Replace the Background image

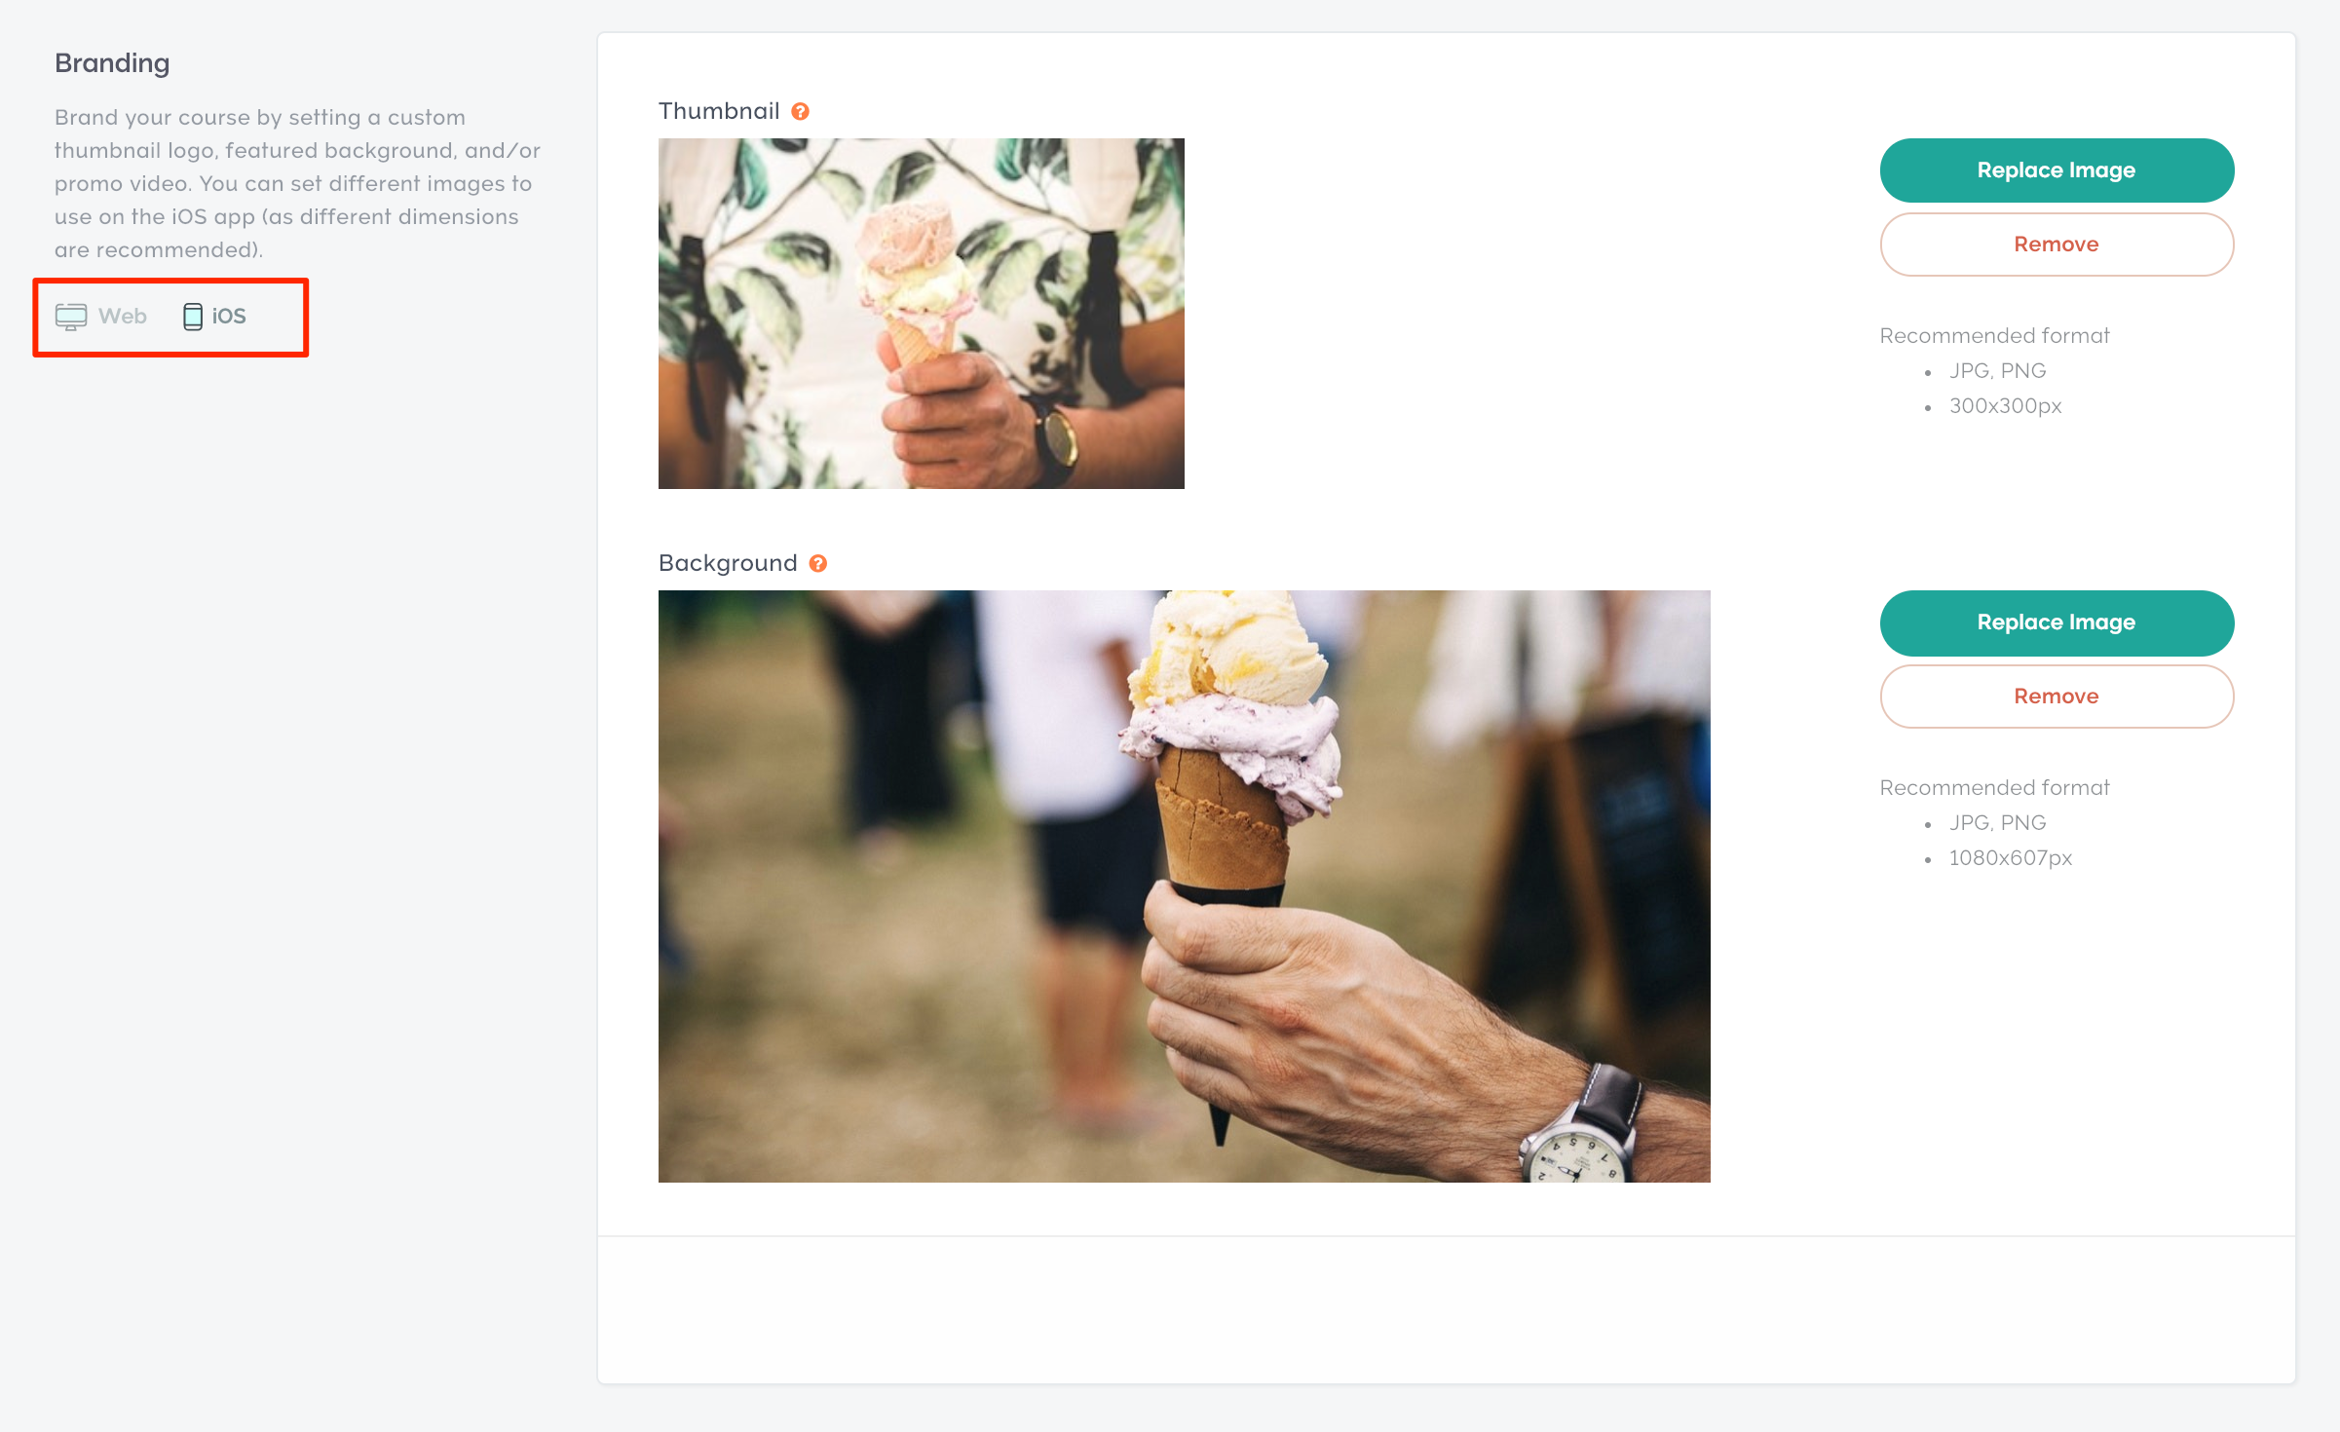coord(2057,622)
